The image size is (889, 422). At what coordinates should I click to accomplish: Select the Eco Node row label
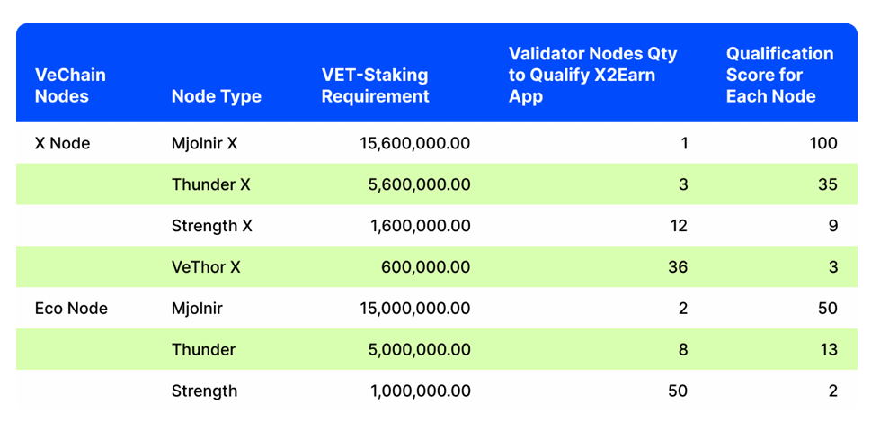point(71,309)
